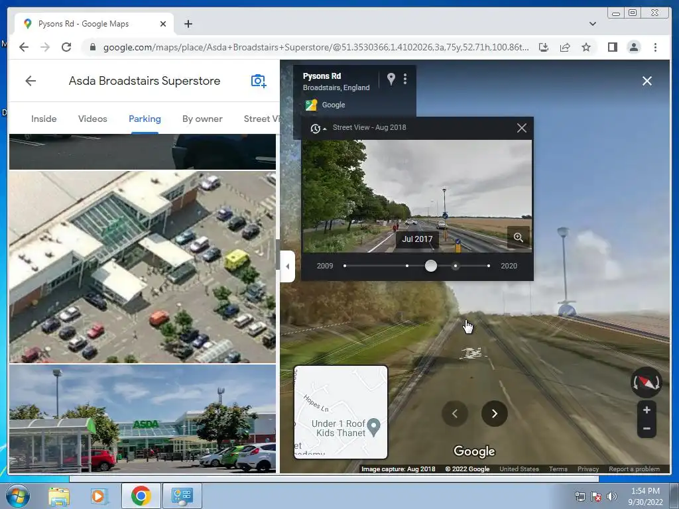Click the Chrome taskbar icon
This screenshot has height=509, width=679.
pos(141,496)
